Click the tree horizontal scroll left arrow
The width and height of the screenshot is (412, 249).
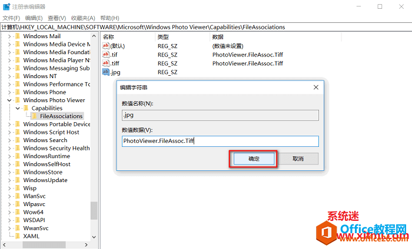(4, 245)
